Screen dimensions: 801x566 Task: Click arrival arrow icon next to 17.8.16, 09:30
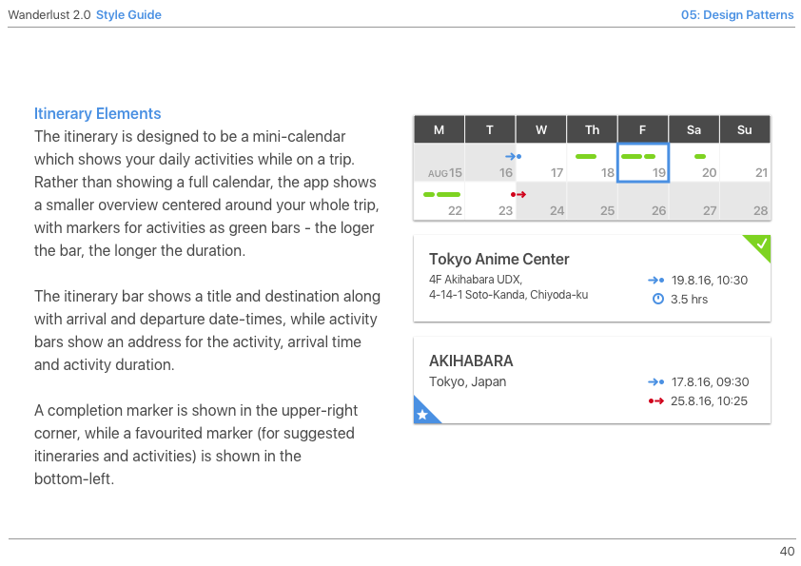(x=655, y=381)
